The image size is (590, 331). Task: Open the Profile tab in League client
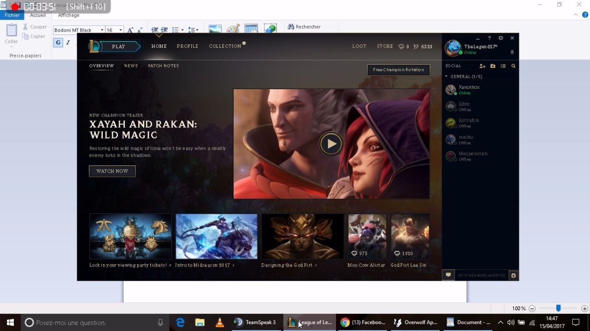click(188, 46)
